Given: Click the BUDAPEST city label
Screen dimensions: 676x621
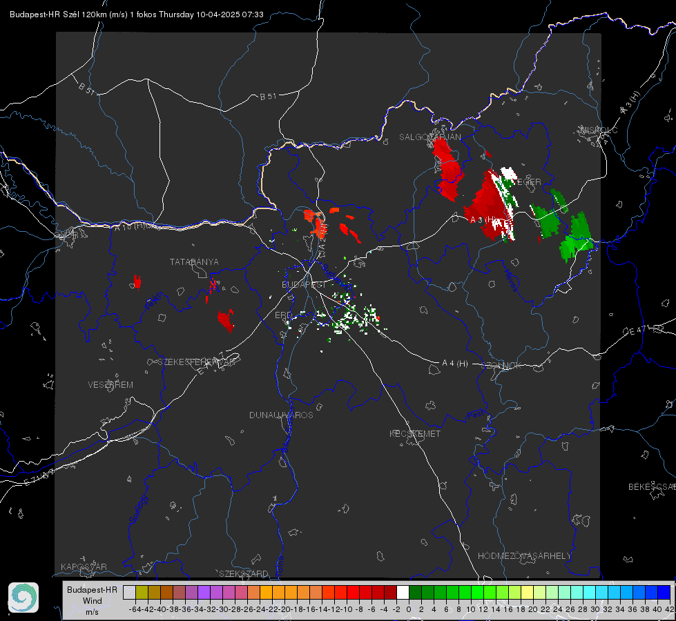Looking at the screenshot, I should 304,284.
